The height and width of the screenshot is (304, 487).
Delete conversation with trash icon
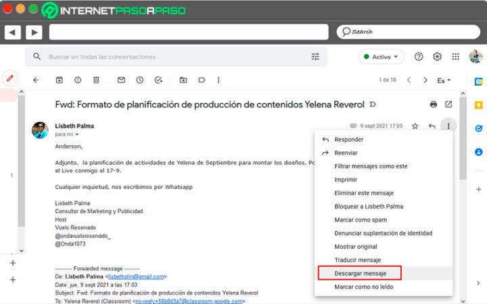tap(96, 80)
